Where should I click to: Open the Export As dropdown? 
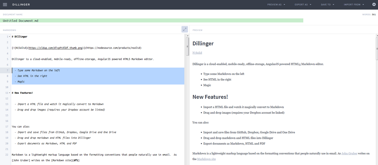303,5
